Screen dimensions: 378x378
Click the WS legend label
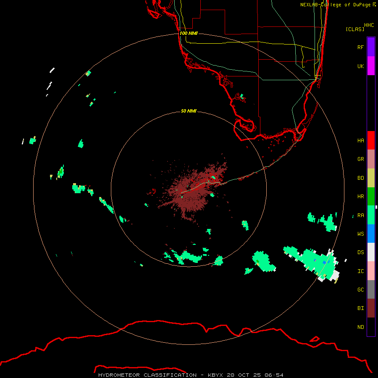click(360, 234)
